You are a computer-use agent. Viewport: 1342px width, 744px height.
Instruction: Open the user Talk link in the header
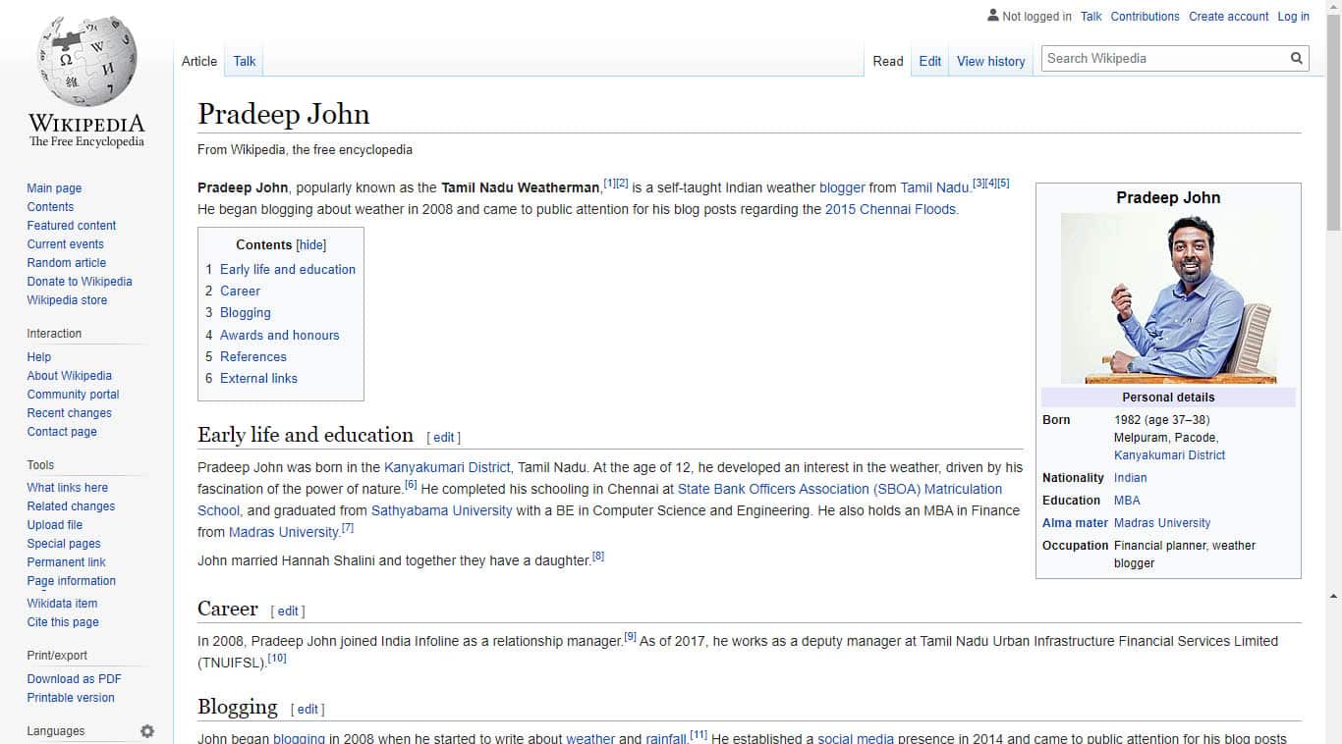(x=1091, y=17)
